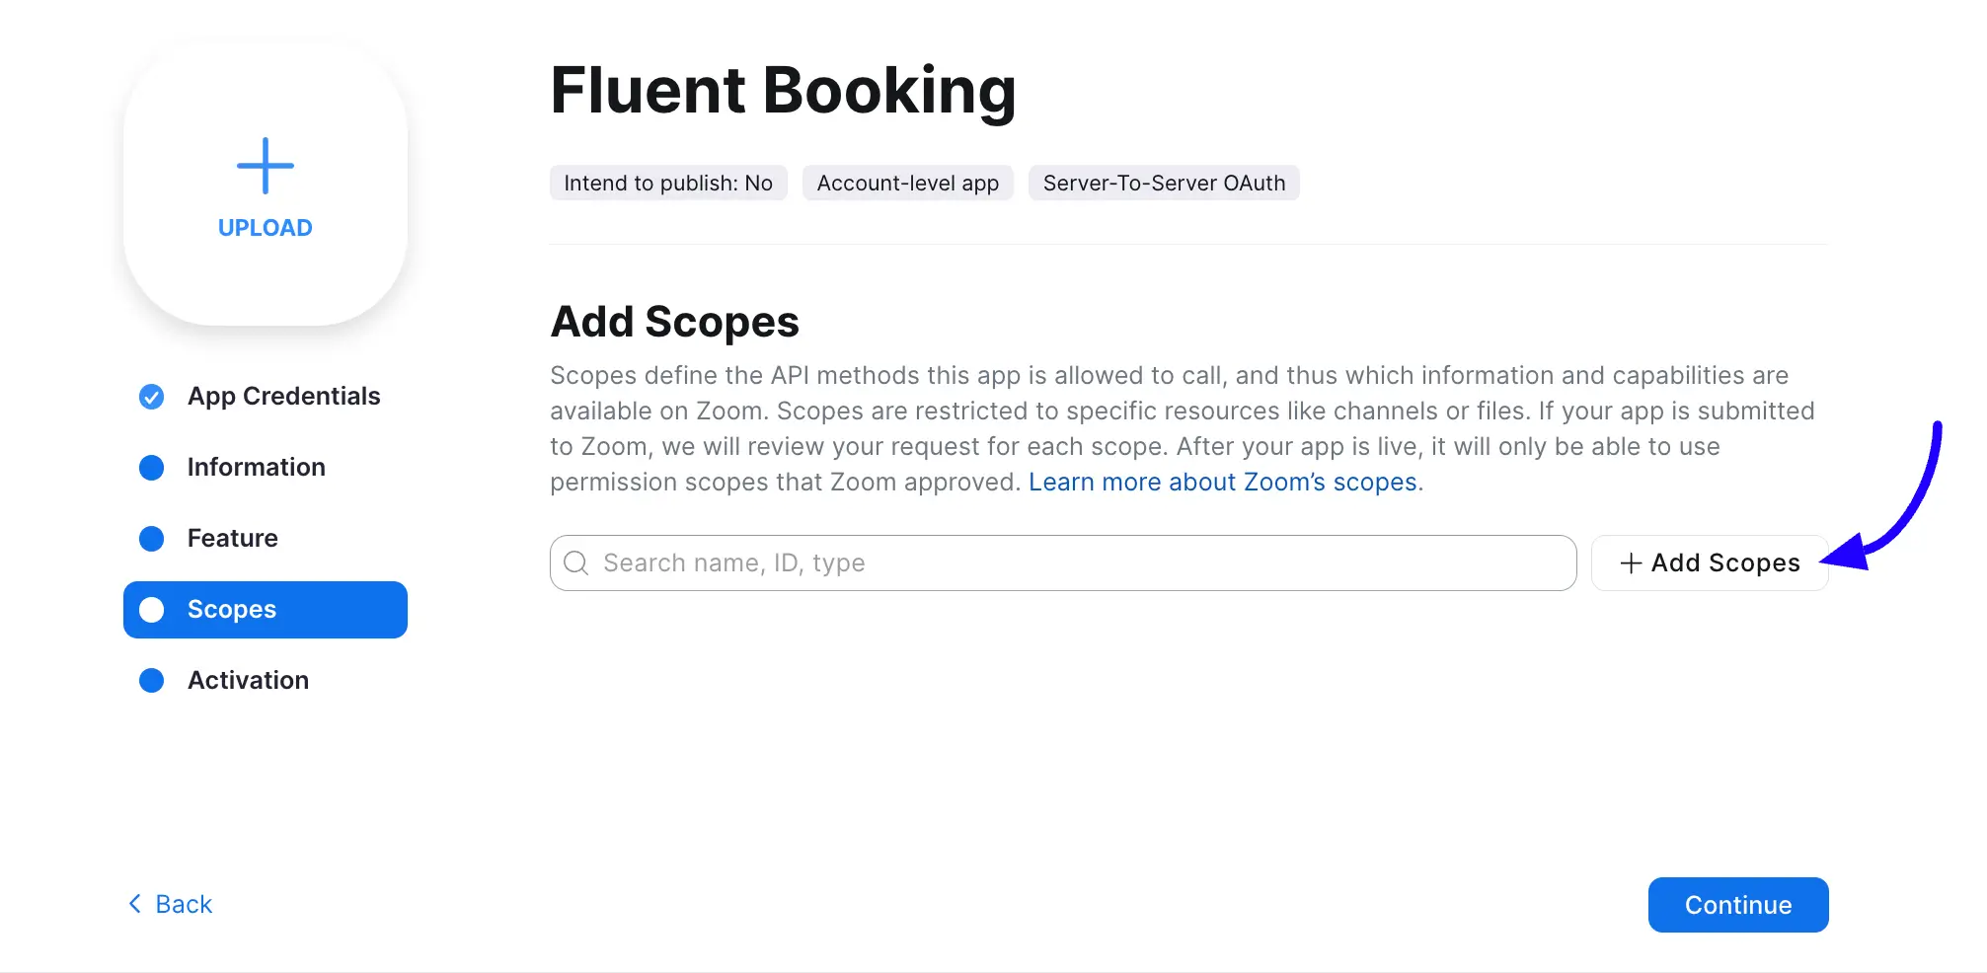This screenshot has width=1987, height=973.
Task: Open the Feature step
Action: point(232,539)
